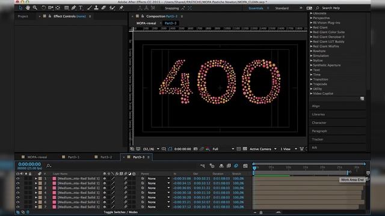
Task: Expand the Red Giant effects category
Action: (312, 28)
